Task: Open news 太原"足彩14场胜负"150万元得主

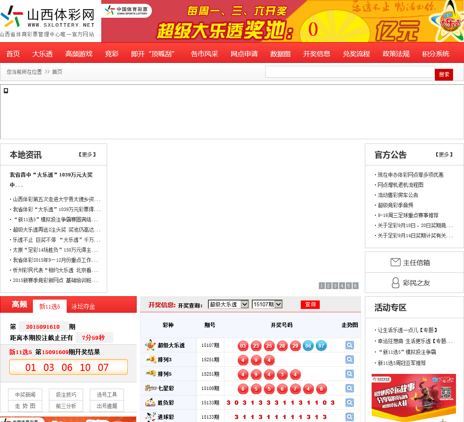Action: (55, 250)
